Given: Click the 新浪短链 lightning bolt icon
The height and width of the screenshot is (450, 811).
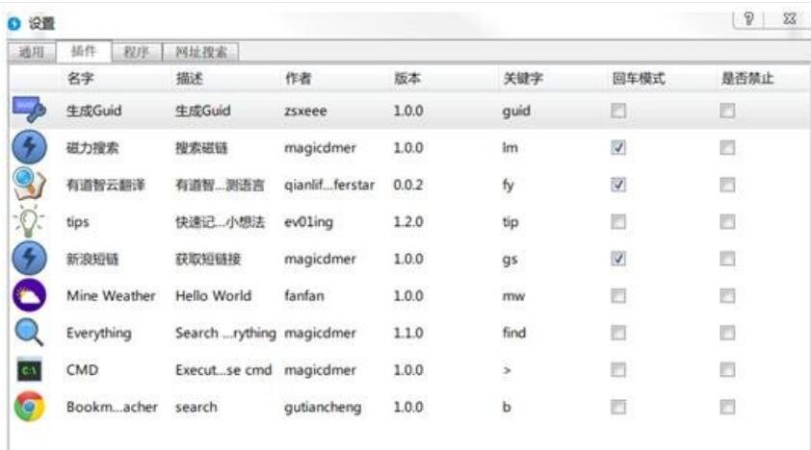Looking at the screenshot, I should [x=30, y=258].
